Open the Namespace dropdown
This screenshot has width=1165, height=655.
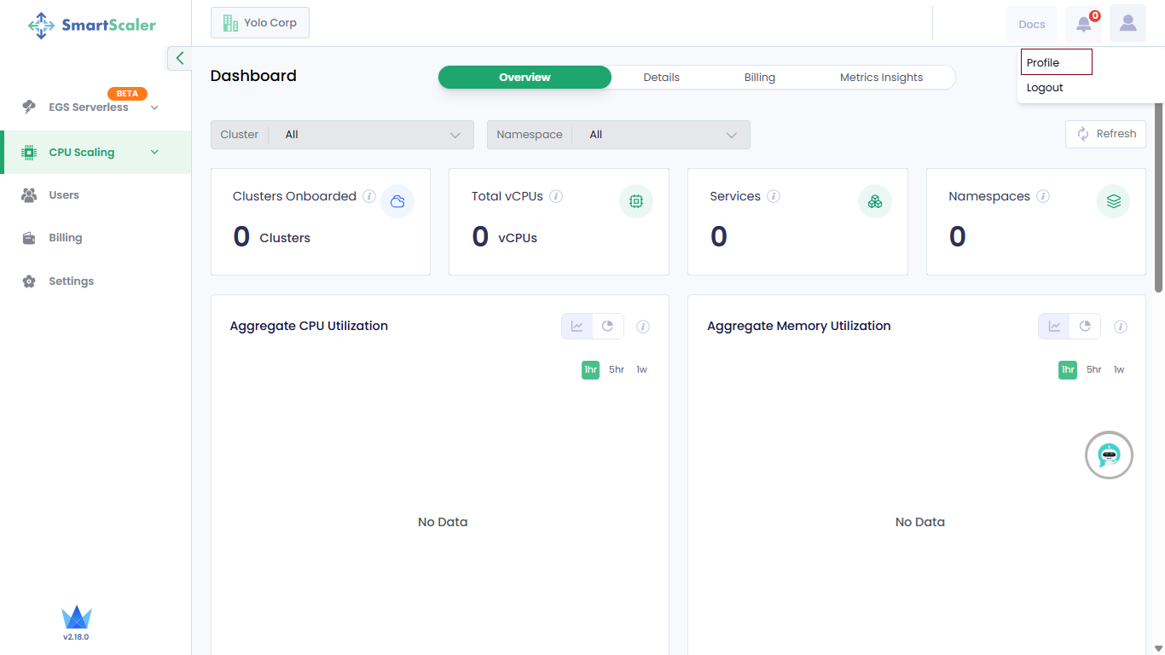[x=618, y=135]
